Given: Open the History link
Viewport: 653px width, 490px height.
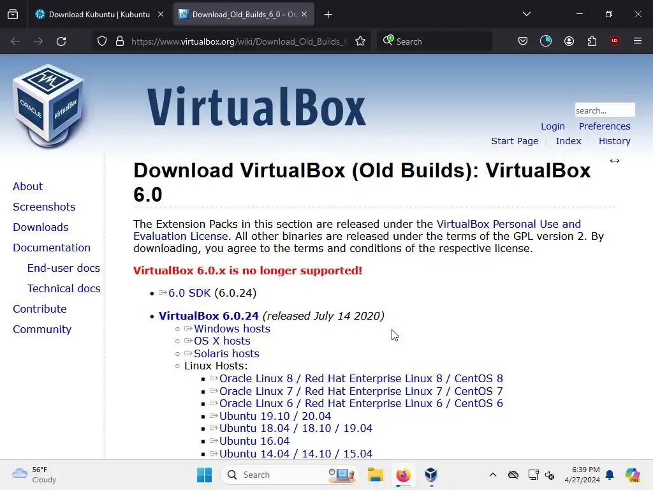Looking at the screenshot, I should [614, 141].
